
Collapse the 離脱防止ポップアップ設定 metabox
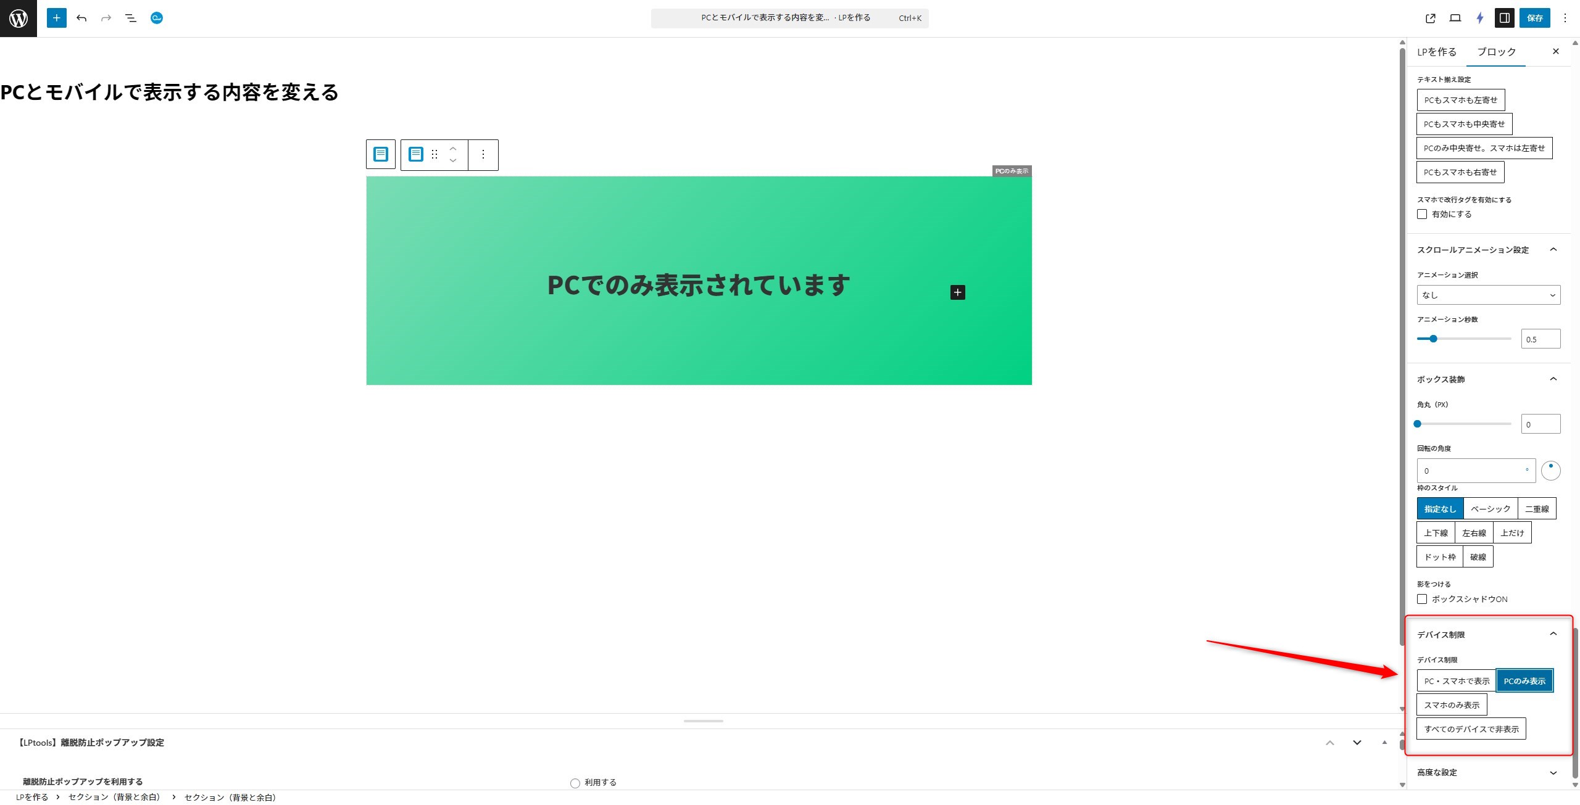[1384, 743]
